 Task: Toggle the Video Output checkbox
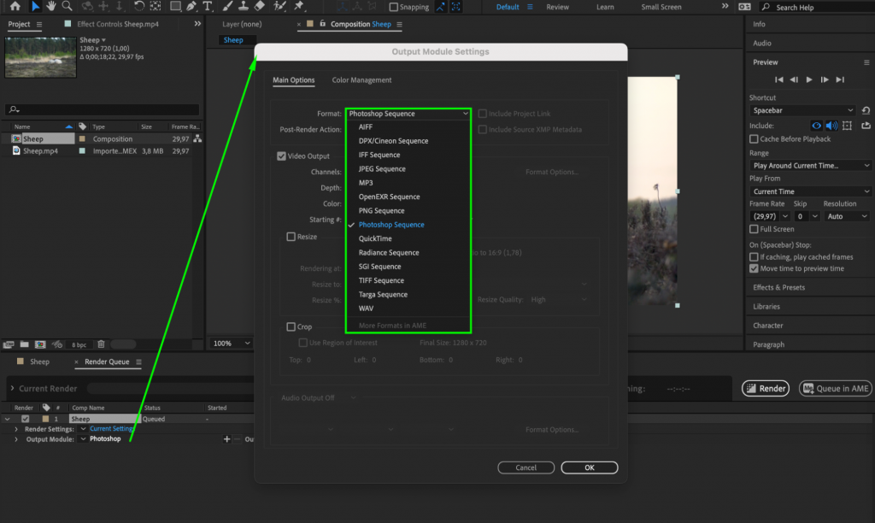[x=282, y=156]
